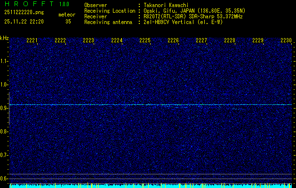Click the Receiving Location label
Viewport: 296px width, 188px height.
click(x=110, y=11)
